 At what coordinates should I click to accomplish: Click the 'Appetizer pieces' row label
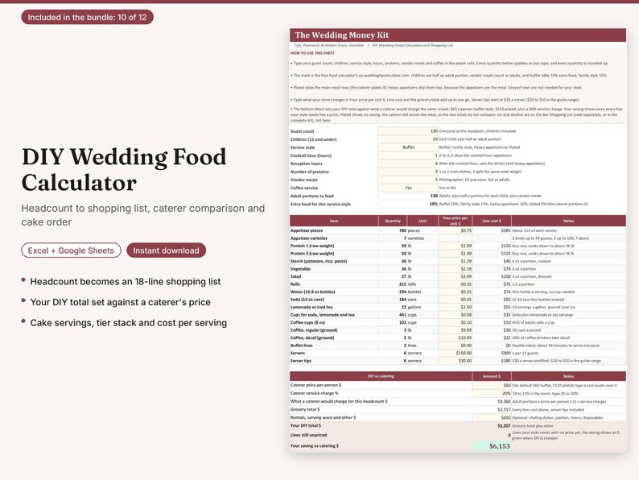click(307, 230)
